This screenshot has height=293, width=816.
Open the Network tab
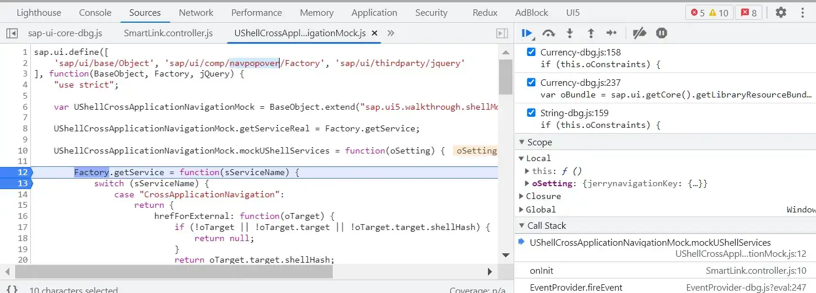point(196,12)
